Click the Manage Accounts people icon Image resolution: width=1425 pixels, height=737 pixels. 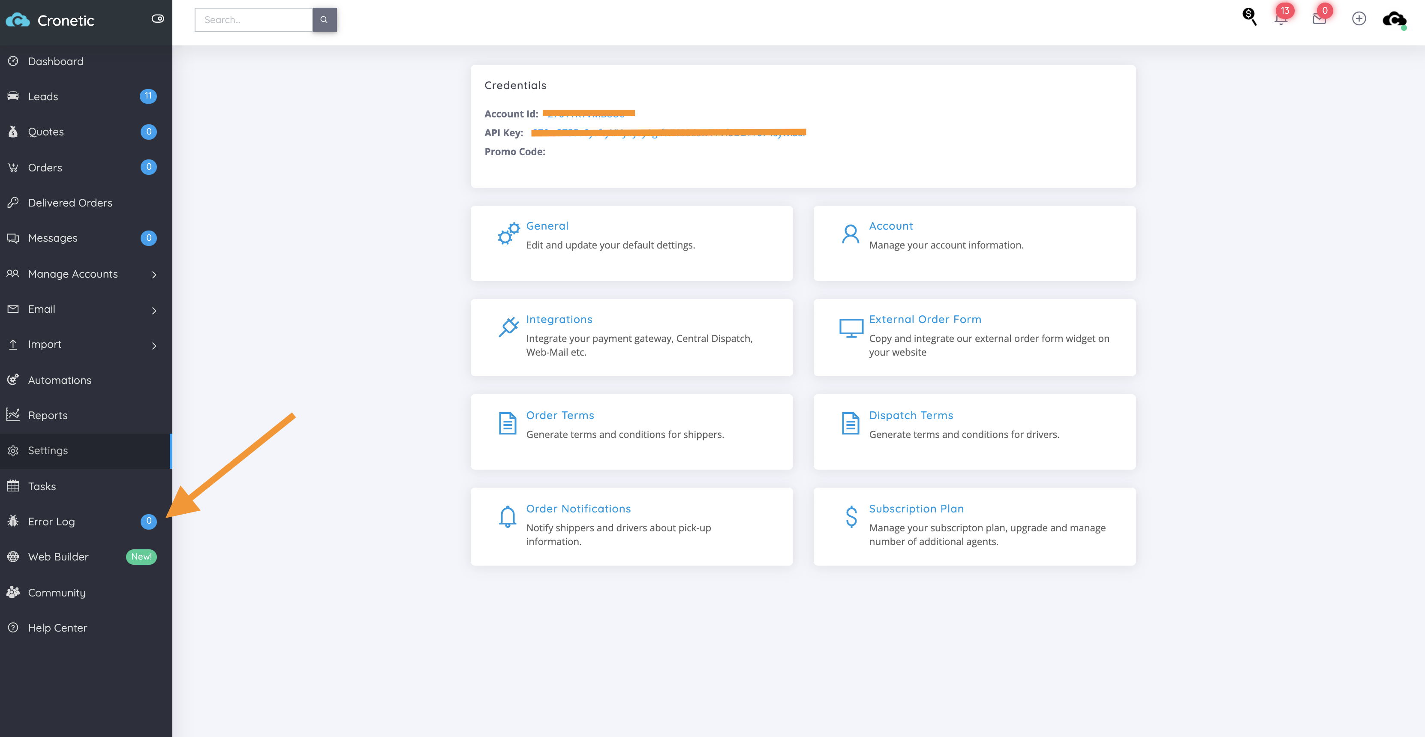click(13, 274)
